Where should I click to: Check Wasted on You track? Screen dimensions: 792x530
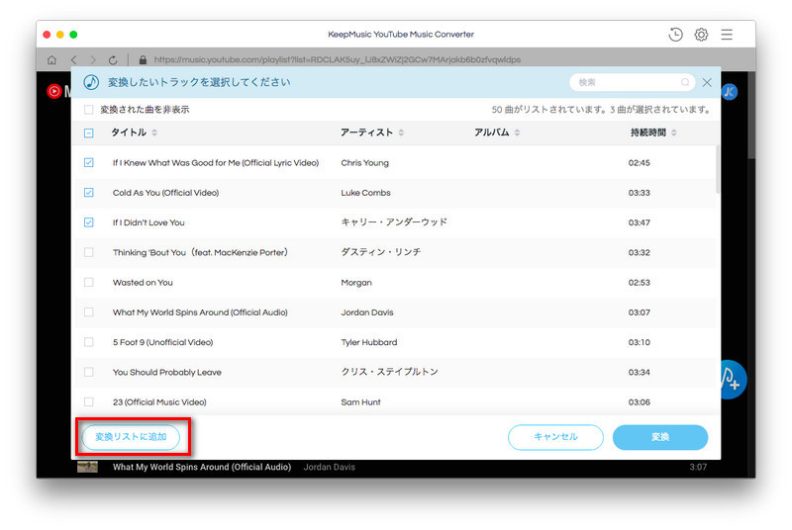pos(89,283)
